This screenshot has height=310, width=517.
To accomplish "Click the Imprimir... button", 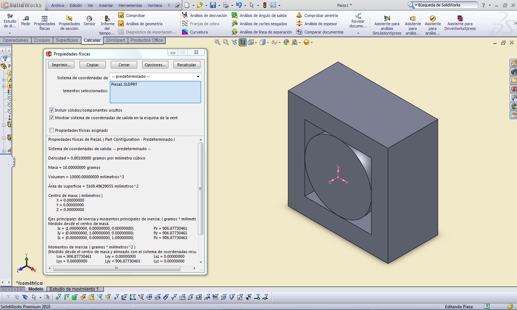I will [61, 65].
